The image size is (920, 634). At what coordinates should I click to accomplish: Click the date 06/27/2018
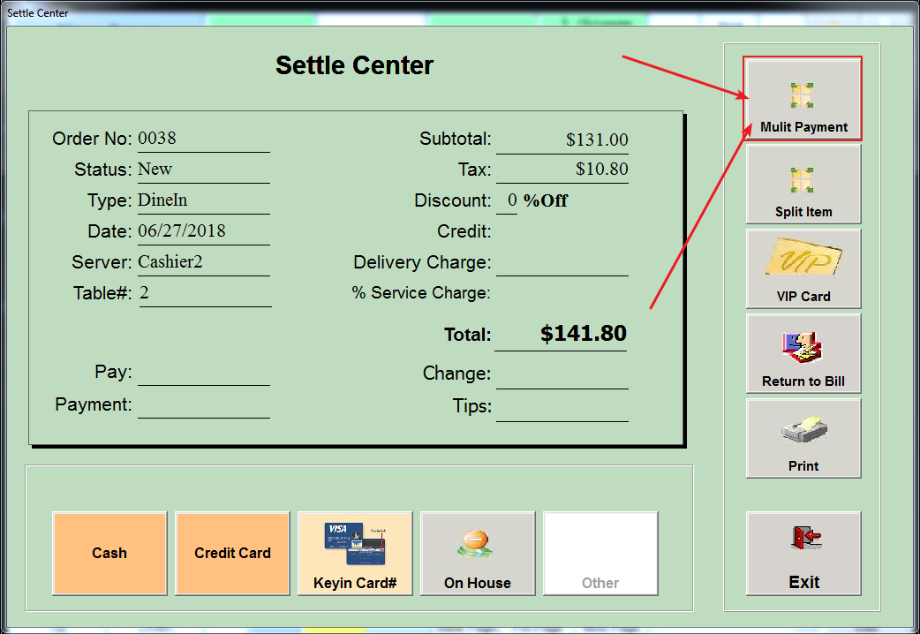pos(181,230)
